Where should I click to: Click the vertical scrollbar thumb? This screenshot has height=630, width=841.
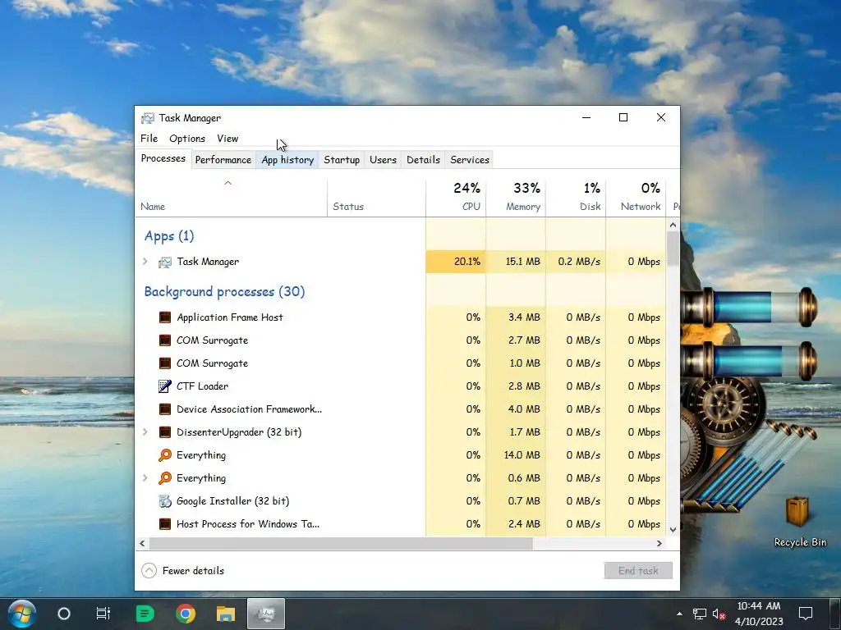[x=673, y=249]
